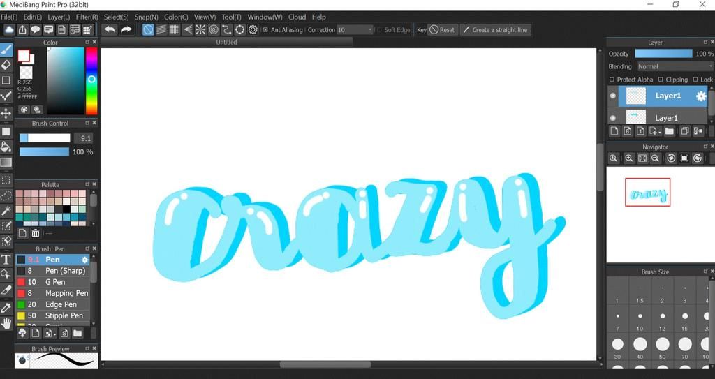Rotate the canvas right in Navigator
Screen dimensions: 715x379
pyautogui.click(x=698, y=158)
